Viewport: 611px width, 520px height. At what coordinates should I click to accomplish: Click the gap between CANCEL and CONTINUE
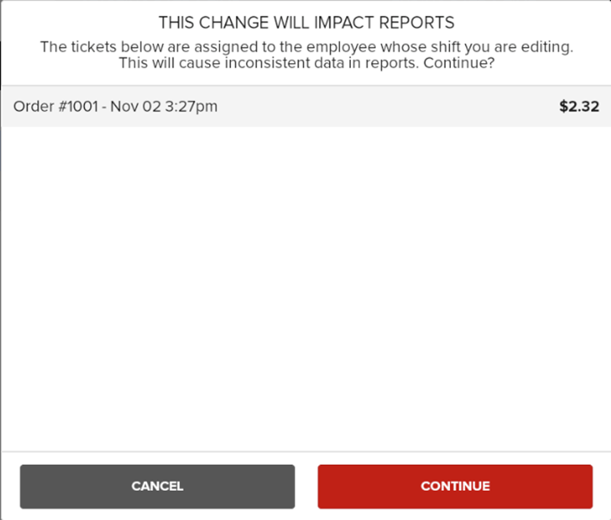(306, 487)
